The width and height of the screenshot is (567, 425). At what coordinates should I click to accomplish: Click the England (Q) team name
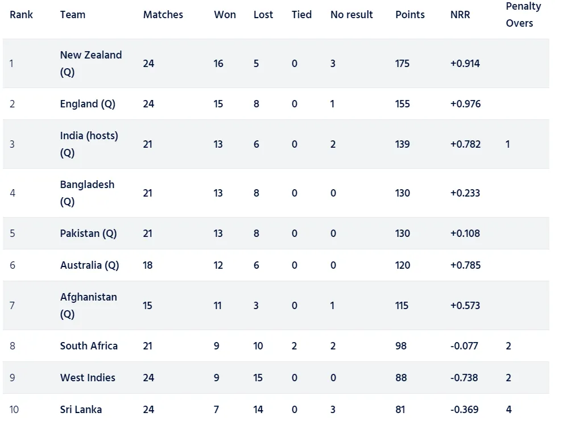(88, 104)
